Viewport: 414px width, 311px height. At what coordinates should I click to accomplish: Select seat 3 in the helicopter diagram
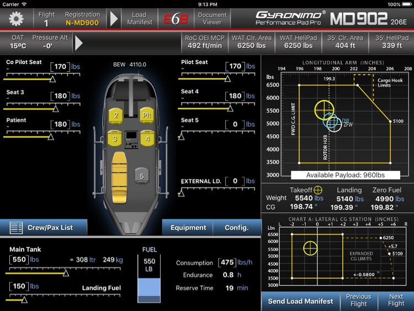click(x=115, y=139)
